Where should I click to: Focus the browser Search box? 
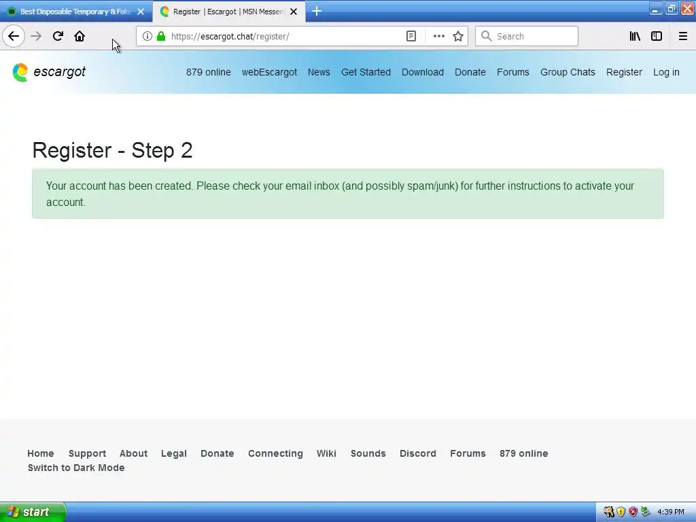pyautogui.click(x=527, y=36)
